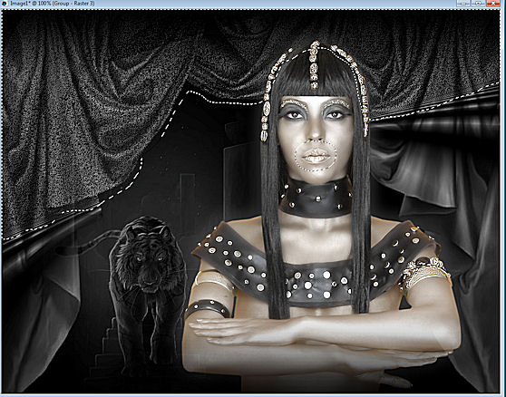This screenshot has width=506, height=397.
Task: Click the woman's studded neck choker
Action: coord(316,198)
